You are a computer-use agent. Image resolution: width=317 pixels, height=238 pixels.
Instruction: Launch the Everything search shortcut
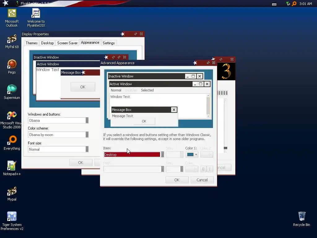12,143
